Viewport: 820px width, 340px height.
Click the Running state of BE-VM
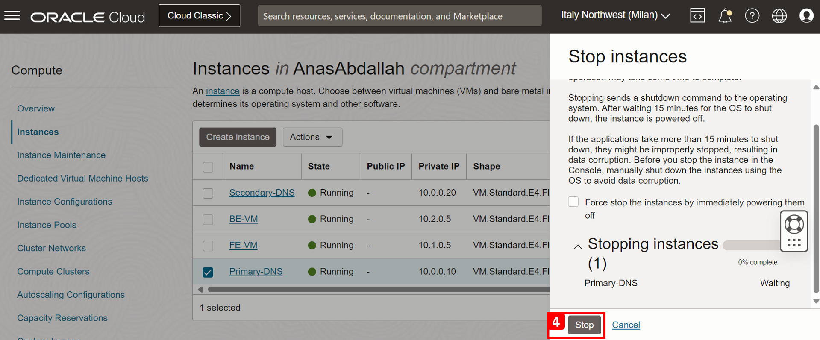click(x=331, y=219)
